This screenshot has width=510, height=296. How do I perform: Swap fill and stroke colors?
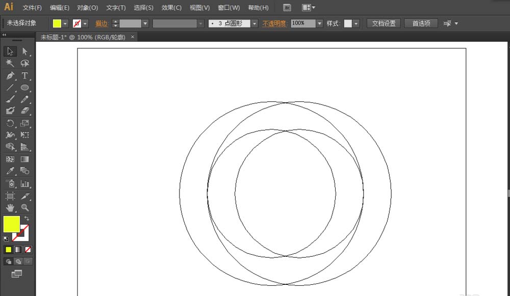click(27, 219)
